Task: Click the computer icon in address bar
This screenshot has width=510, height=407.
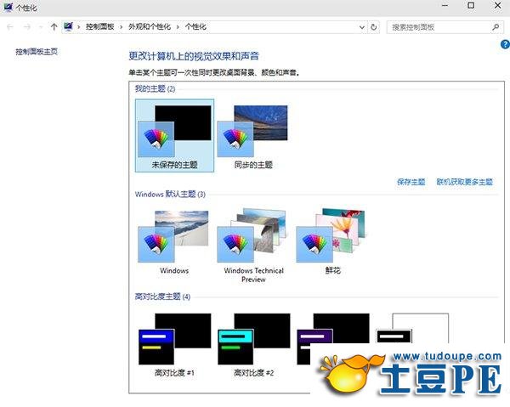Action: point(68,26)
